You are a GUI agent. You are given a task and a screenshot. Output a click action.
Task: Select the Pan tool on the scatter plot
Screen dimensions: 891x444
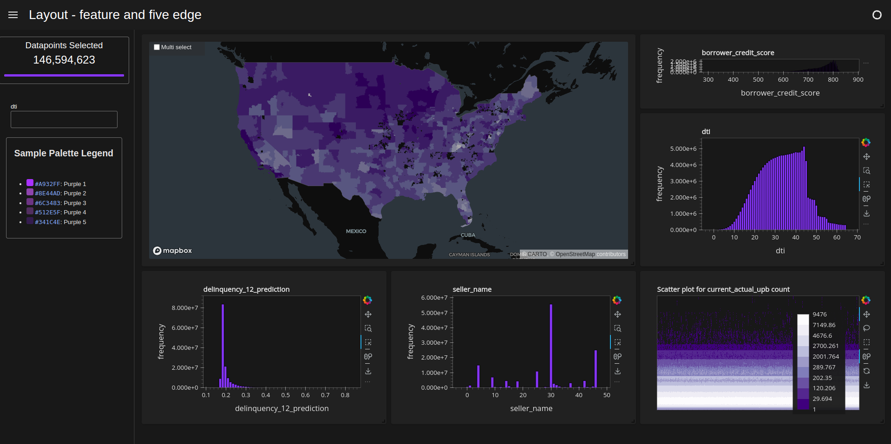[866, 315]
